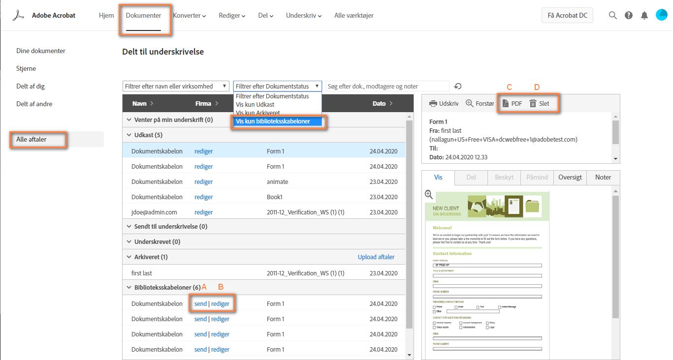The height and width of the screenshot is (360, 673).
Task: Expand the Rediger menu in top bar
Action: (x=232, y=15)
